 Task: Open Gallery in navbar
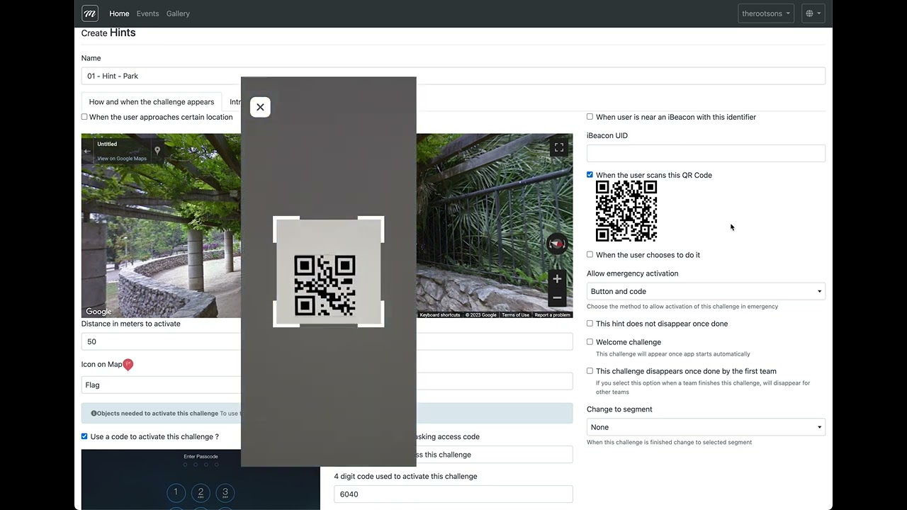[x=178, y=13]
